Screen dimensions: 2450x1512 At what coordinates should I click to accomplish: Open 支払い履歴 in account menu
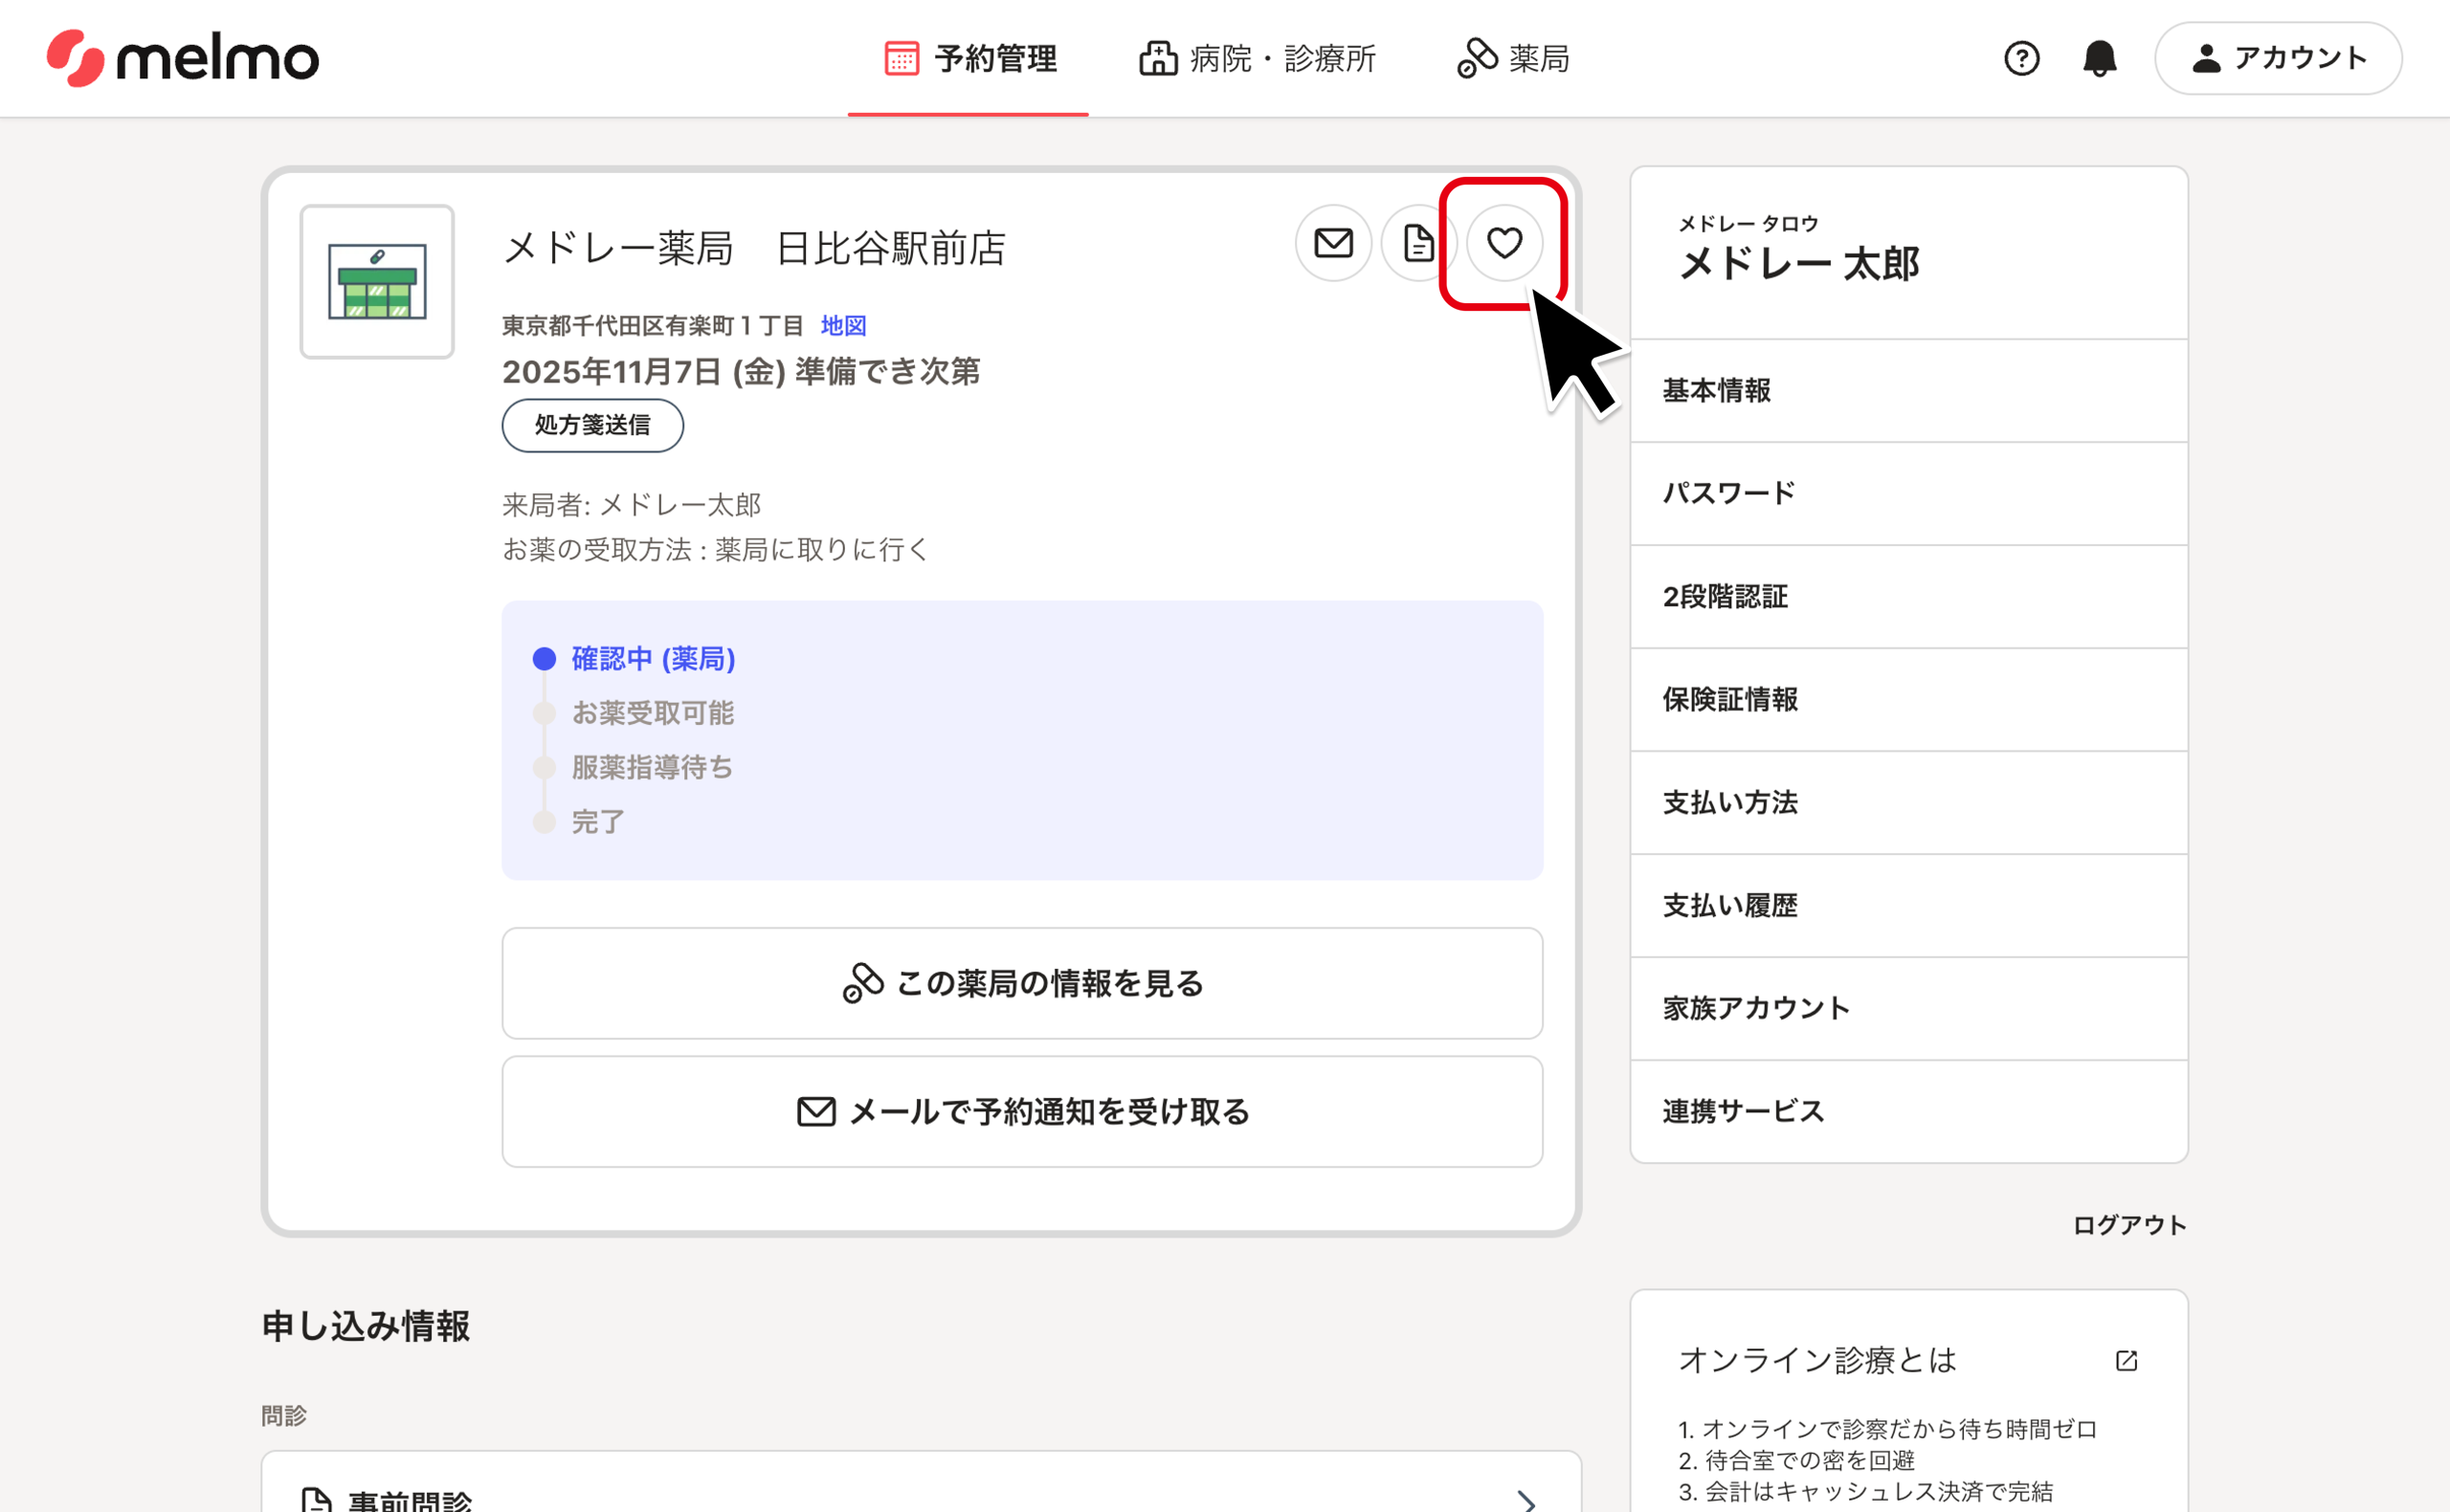pyautogui.click(x=1908, y=906)
